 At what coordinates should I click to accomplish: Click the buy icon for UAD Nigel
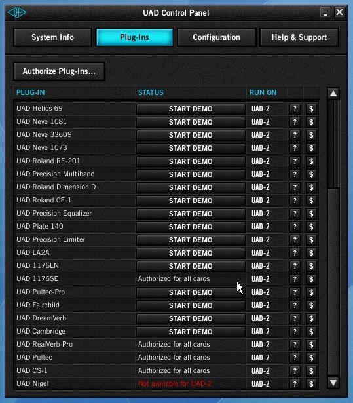[311, 384]
